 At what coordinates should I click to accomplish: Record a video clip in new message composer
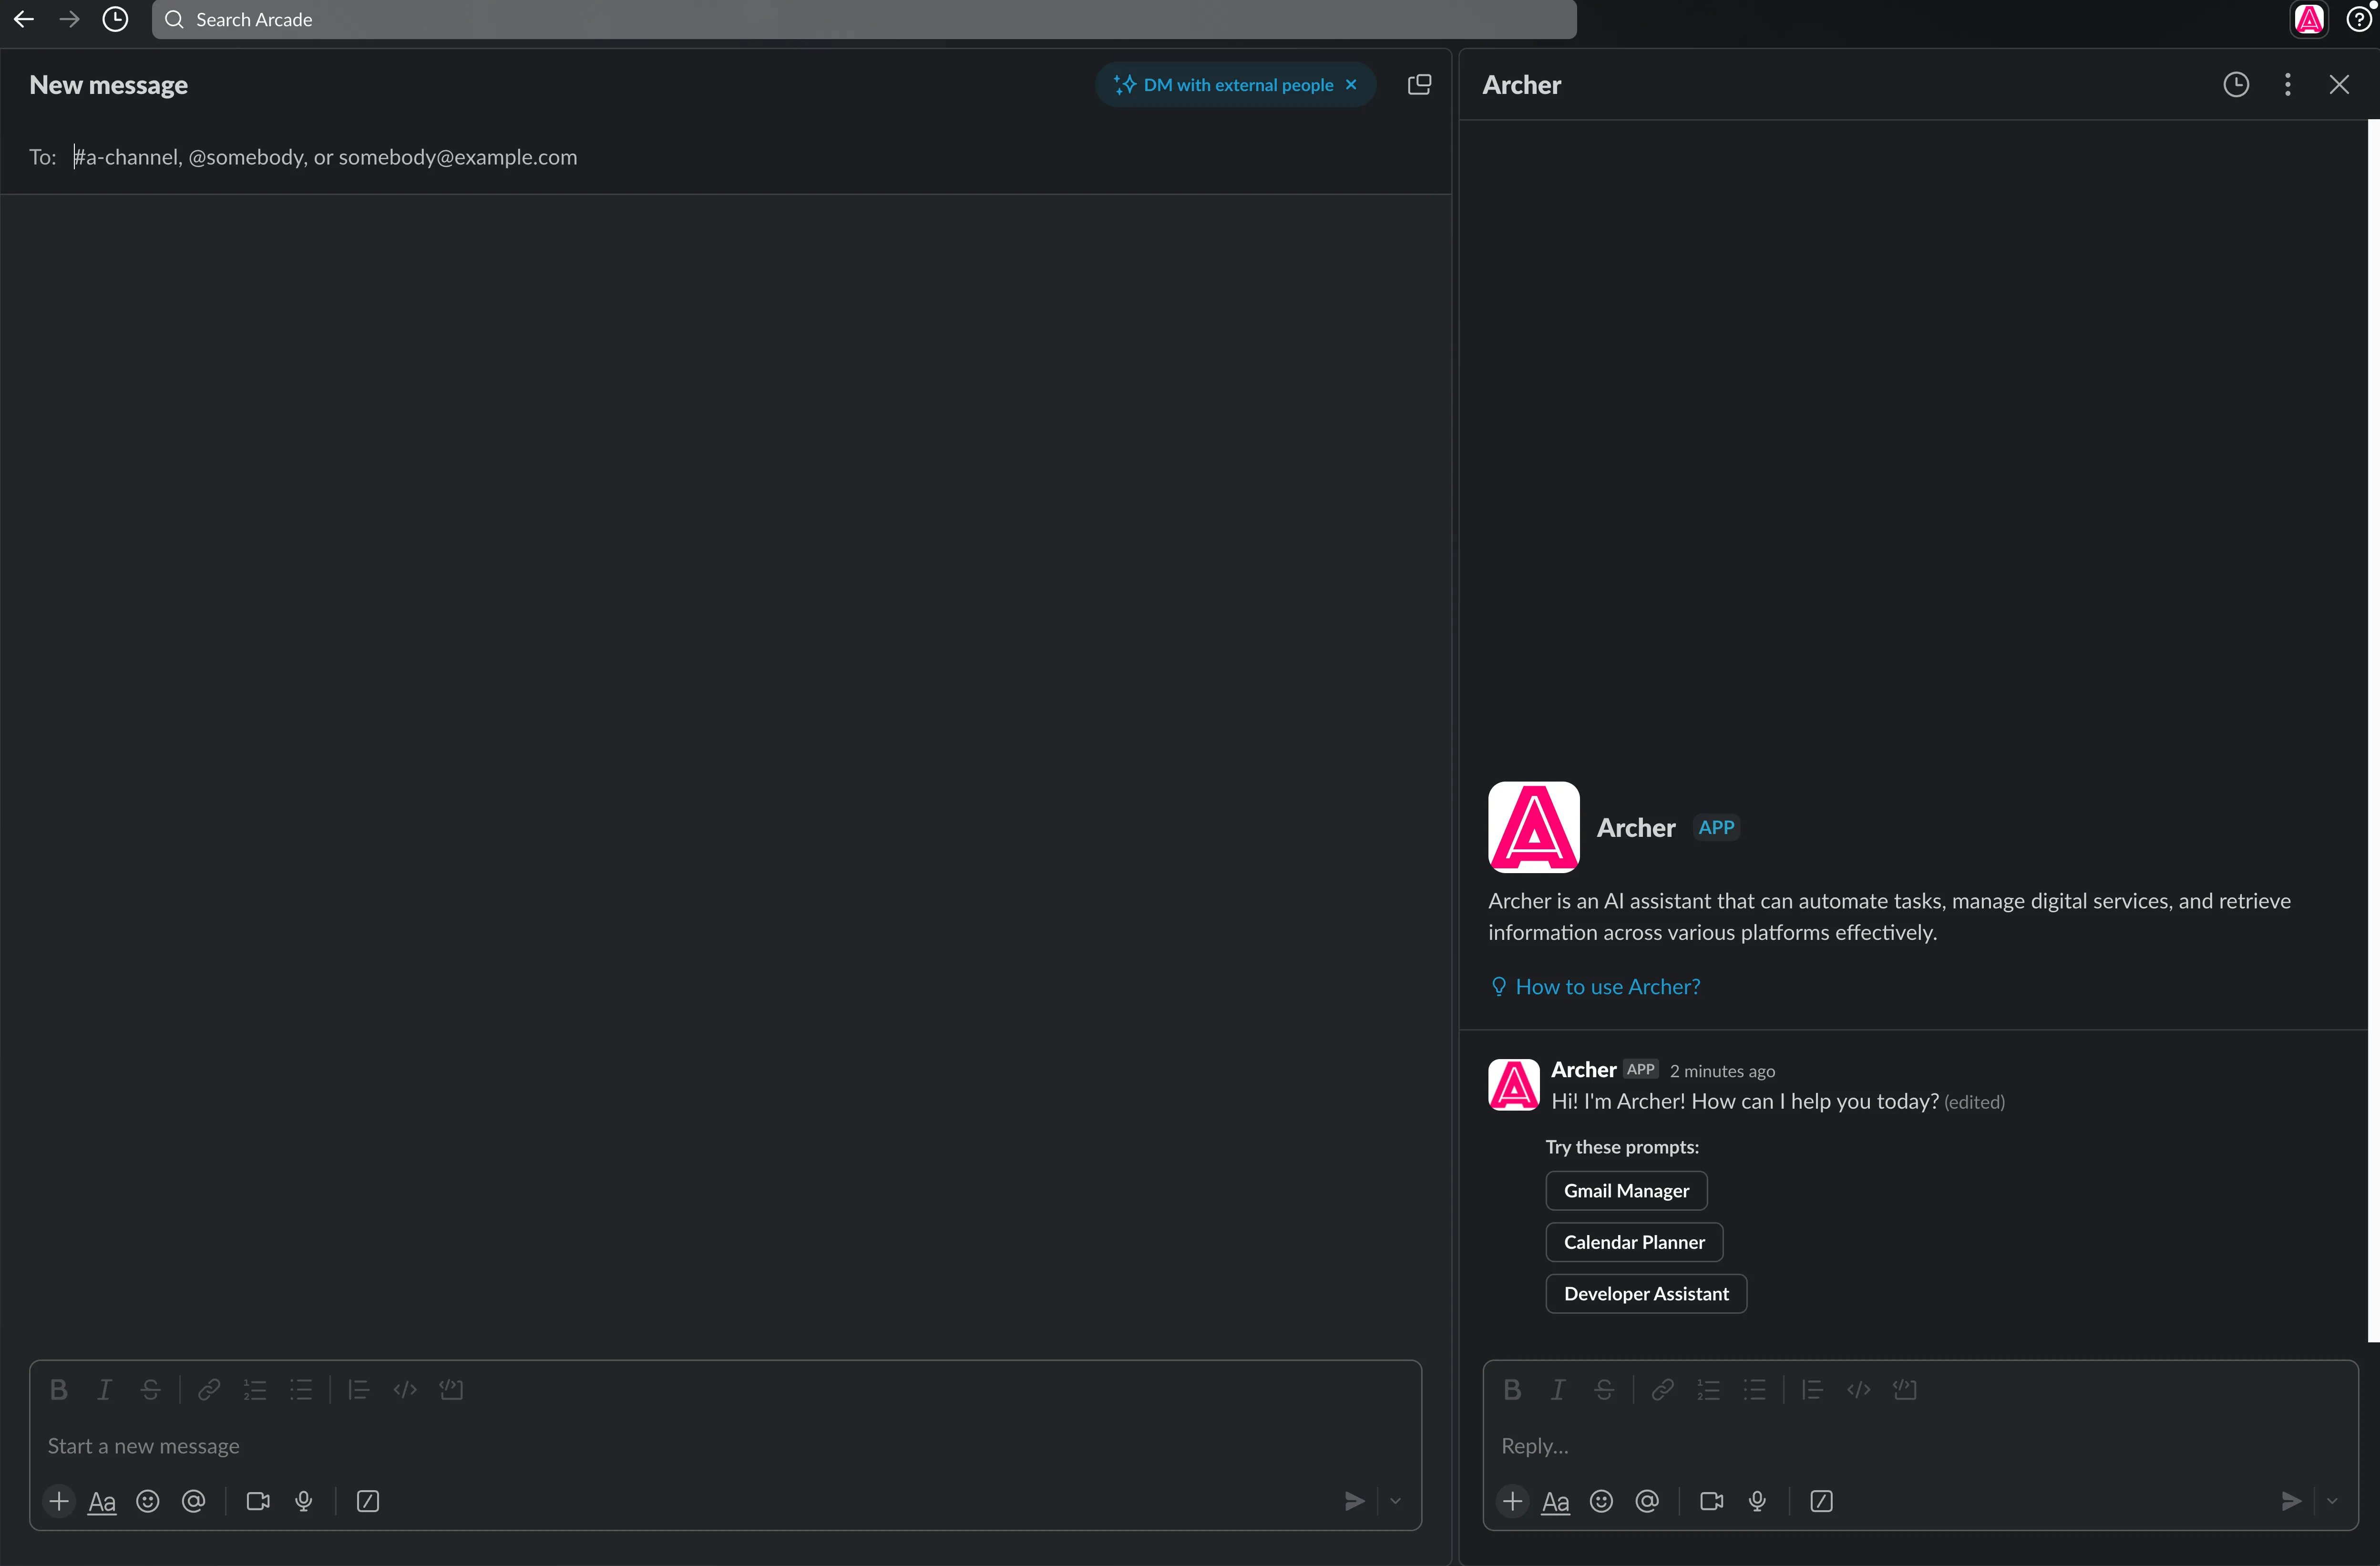[258, 1501]
